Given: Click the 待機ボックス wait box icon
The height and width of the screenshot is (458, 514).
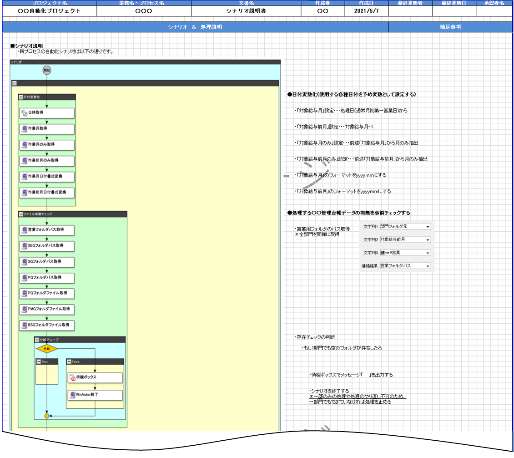Looking at the screenshot, I should click(x=72, y=377).
